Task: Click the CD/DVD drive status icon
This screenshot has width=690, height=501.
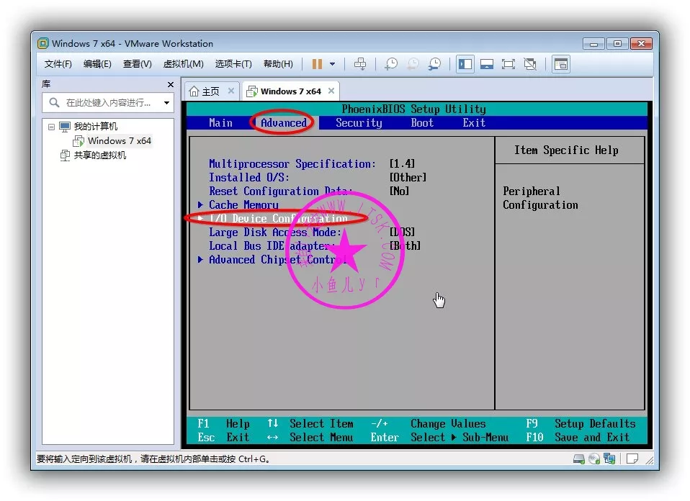Action: click(x=594, y=459)
